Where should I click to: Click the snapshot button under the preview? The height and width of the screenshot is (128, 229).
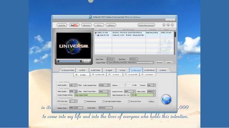click(87, 61)
